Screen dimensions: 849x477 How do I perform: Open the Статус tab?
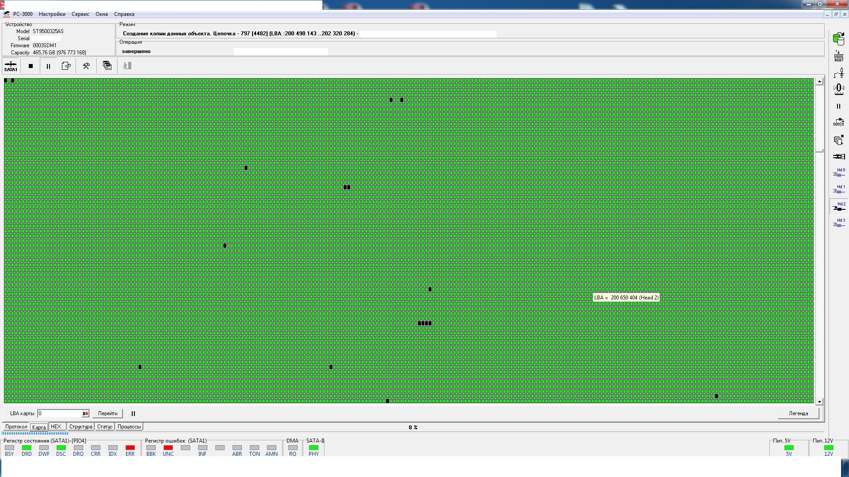click(105, 427)
